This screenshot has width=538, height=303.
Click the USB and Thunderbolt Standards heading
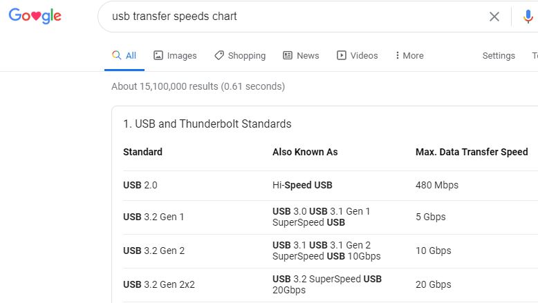pyautogui.click(x=207, y=124)
